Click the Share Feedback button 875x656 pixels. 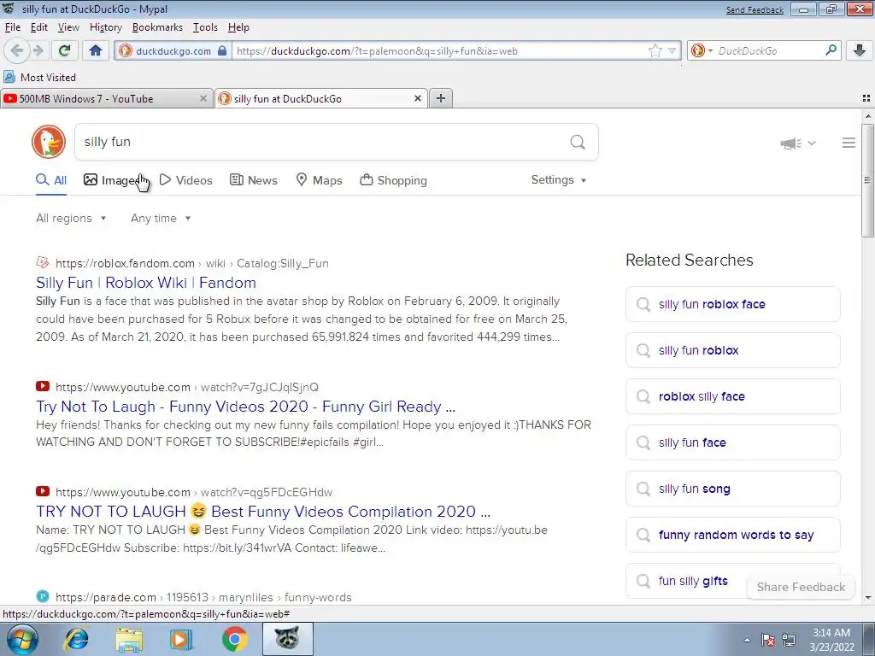click(x=801, y=587)
